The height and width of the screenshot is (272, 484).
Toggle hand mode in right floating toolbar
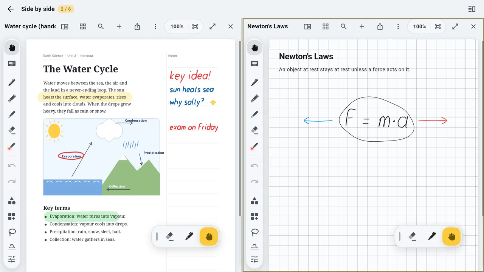(451, 236)
